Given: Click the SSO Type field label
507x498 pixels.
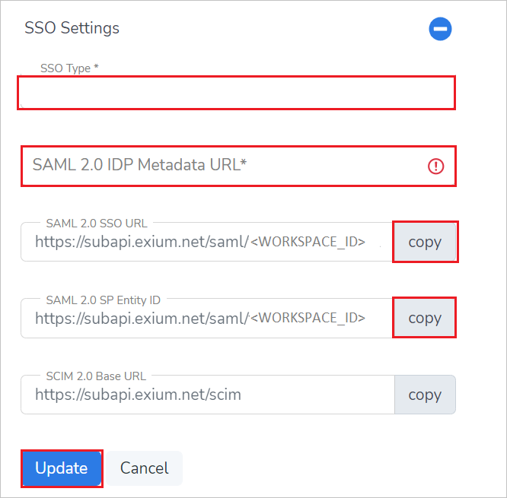Looking at the screenshot, I should coord(69,68).
